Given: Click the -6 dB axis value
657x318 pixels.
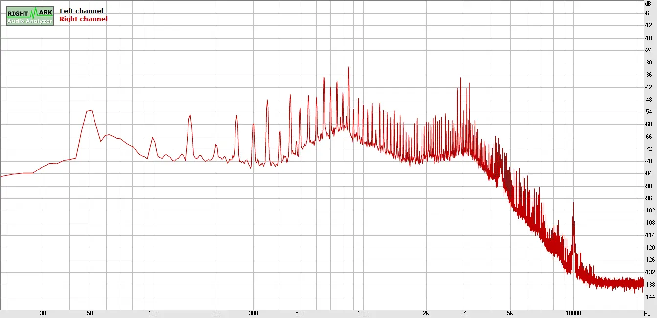Looking at the screenshot, I should [648, 13].
